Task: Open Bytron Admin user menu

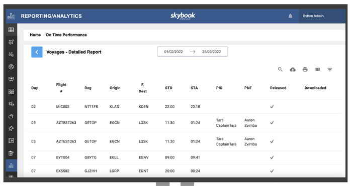Action: tap(313, 16)
